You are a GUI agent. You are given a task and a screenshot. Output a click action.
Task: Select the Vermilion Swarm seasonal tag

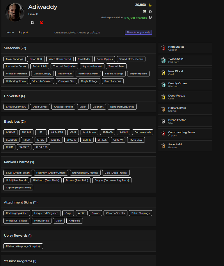click(x=88, y=74)
